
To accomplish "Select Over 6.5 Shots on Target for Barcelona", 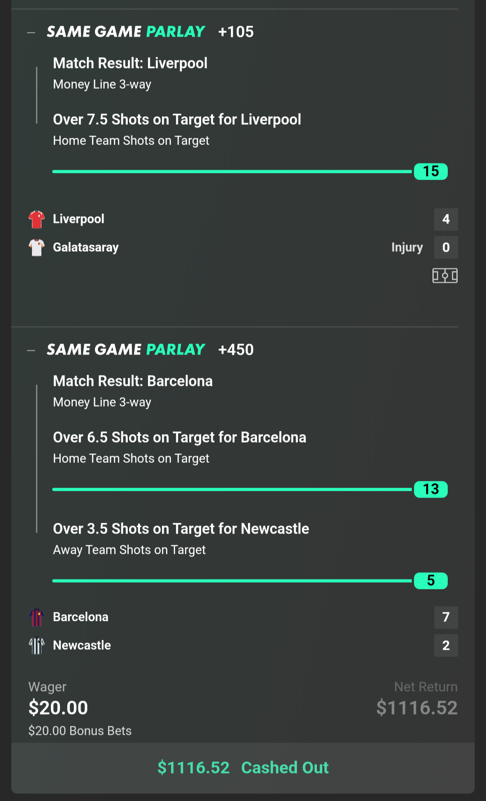I will coord(180,438).
